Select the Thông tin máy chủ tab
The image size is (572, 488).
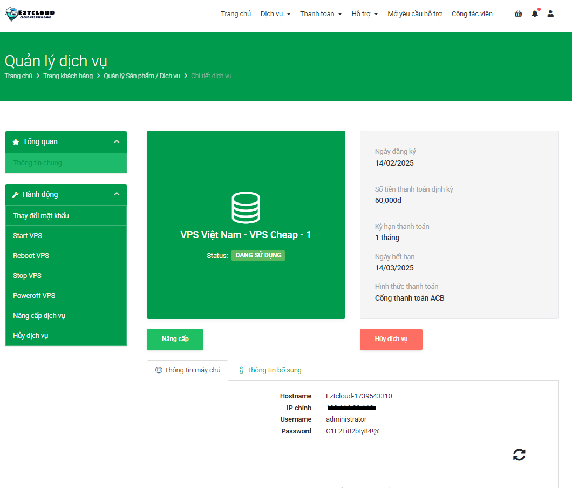tap(188, 370)
